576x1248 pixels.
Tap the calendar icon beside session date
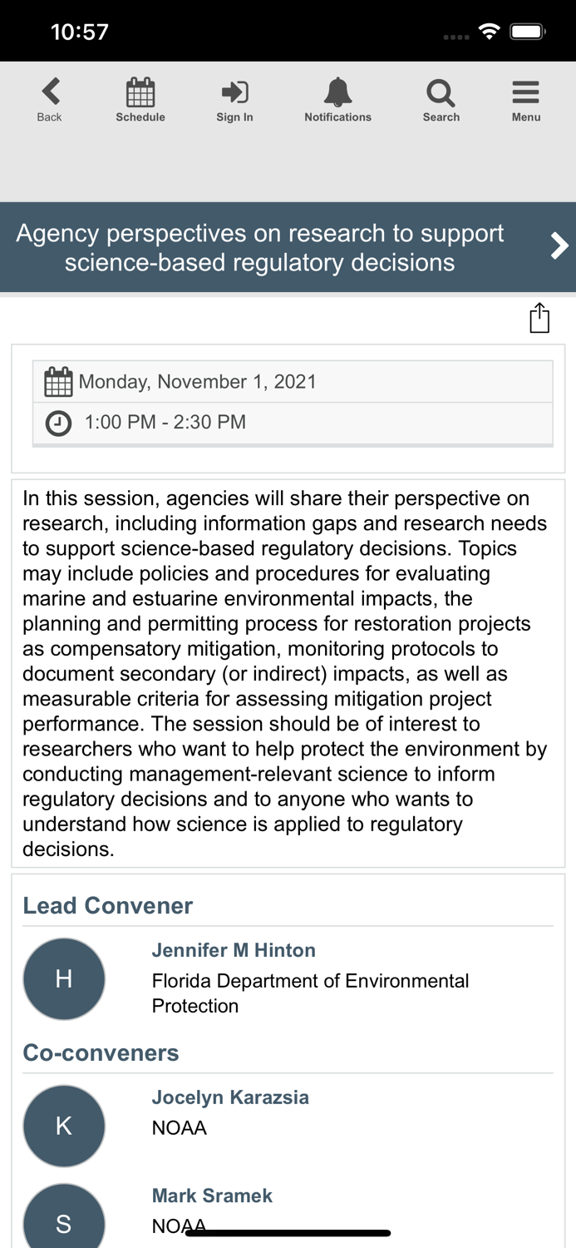(x=58, y=383)
